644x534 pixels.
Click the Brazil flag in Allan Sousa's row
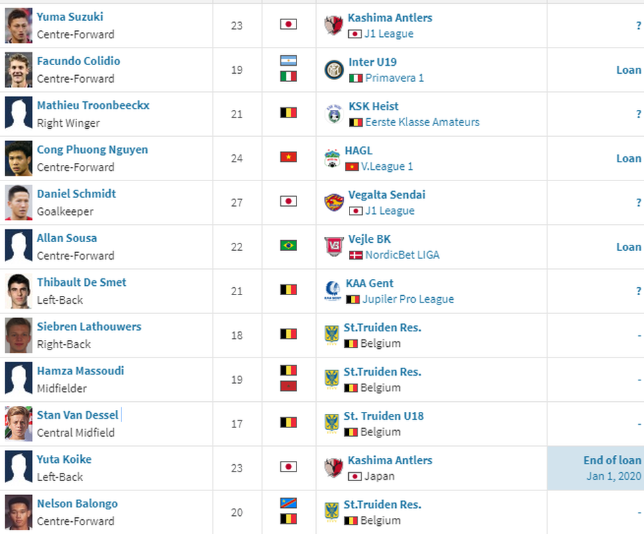click(288, 246)
